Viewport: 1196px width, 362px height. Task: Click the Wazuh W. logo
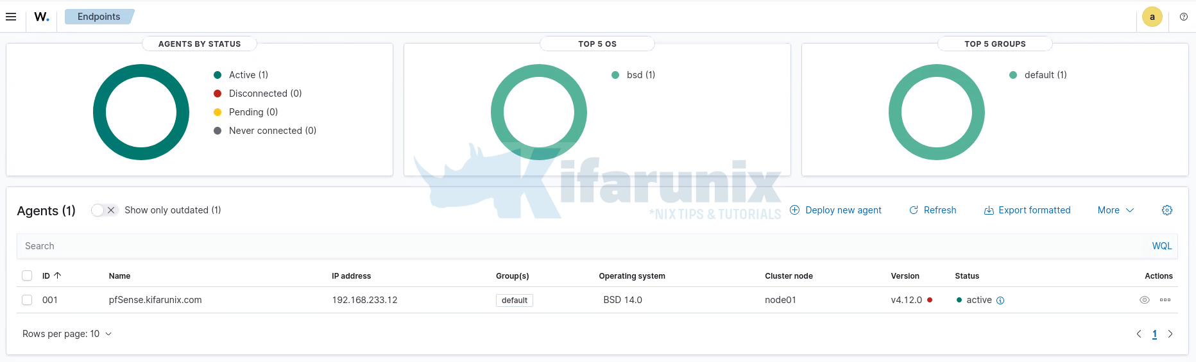tap(42, 17)
